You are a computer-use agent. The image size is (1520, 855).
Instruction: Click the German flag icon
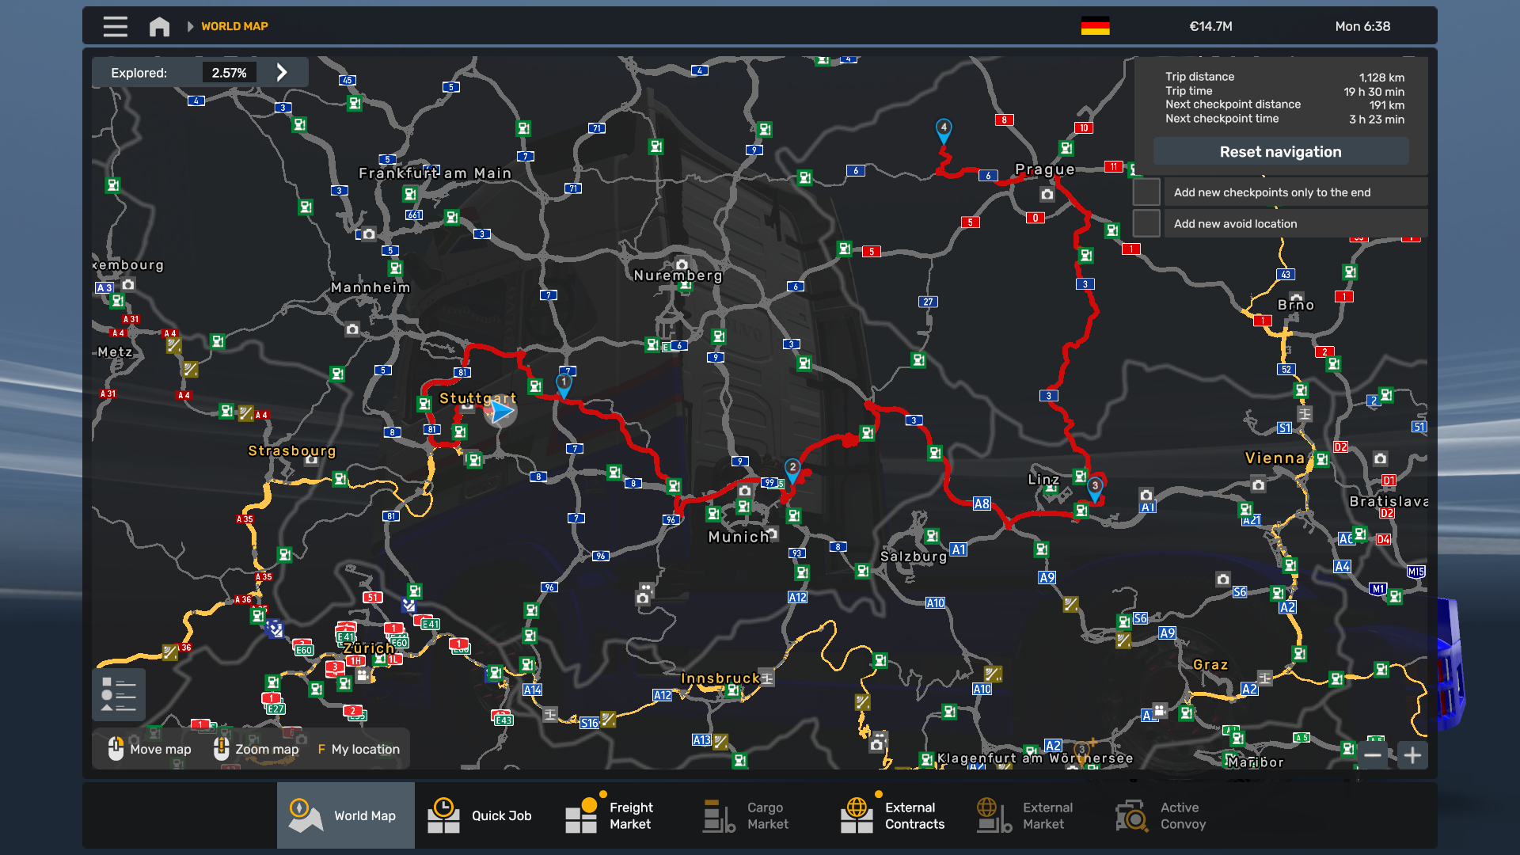point(1095,26)
